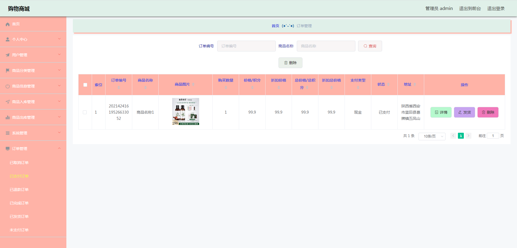Click the sort arrows under 折扣总价格 header
This screenshot has height=248, width=517.
(x=331, y=88)
